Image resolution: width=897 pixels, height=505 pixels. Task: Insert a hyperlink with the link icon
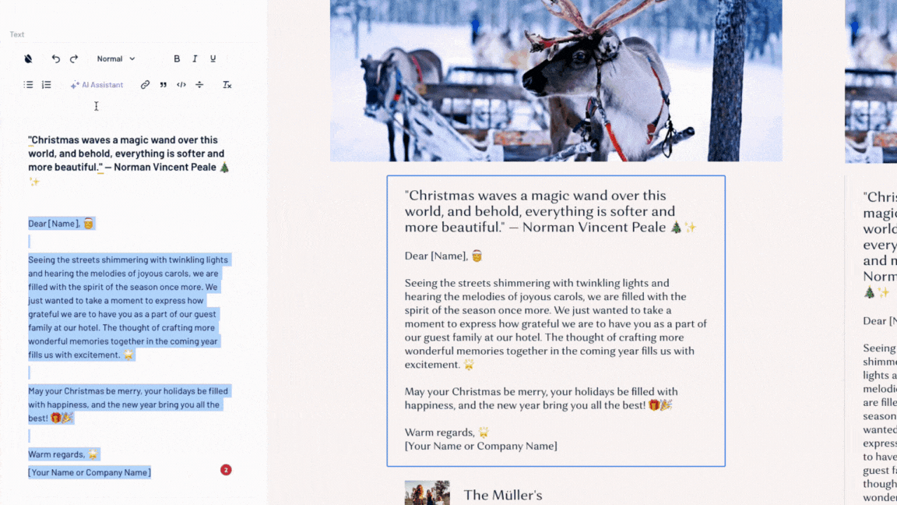pos(145,85)
